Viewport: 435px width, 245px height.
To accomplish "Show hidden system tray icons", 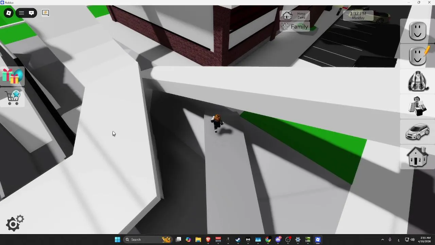I will point(383,240).
